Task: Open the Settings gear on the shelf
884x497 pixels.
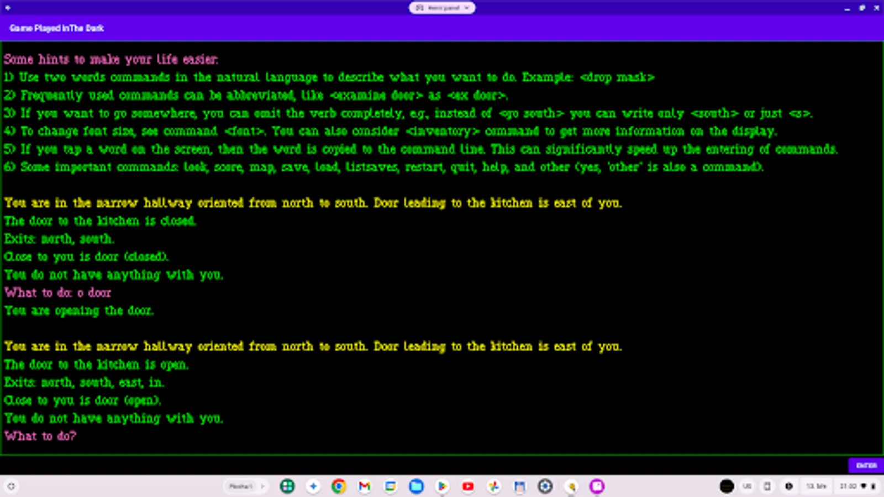Action: 545,487
